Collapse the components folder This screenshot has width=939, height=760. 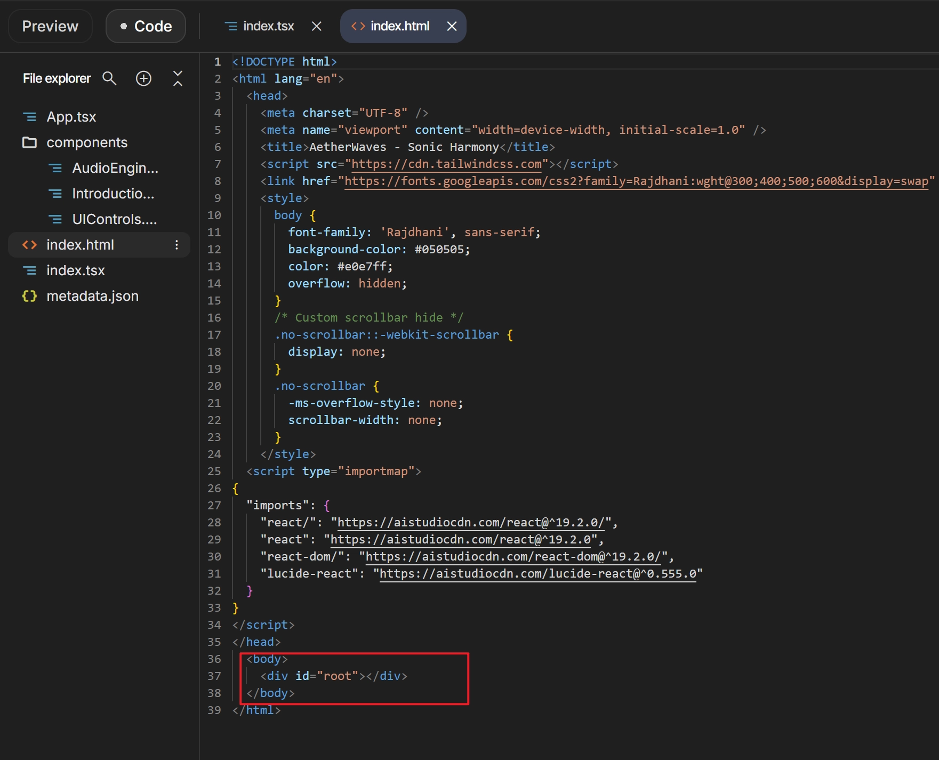click(x=86, y=142)
